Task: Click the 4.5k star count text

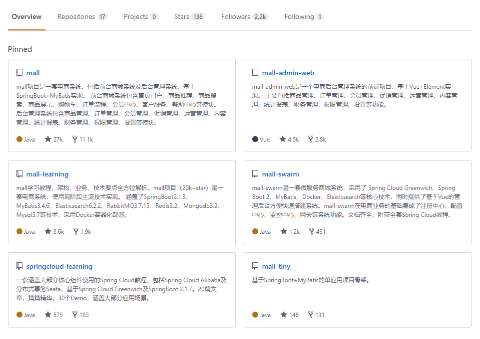Action: 293,140
